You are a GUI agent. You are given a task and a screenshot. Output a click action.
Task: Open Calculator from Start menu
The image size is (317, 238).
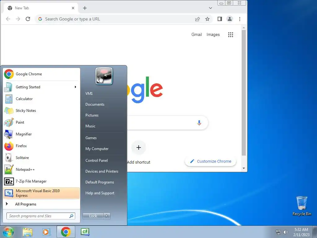(41, 99)
